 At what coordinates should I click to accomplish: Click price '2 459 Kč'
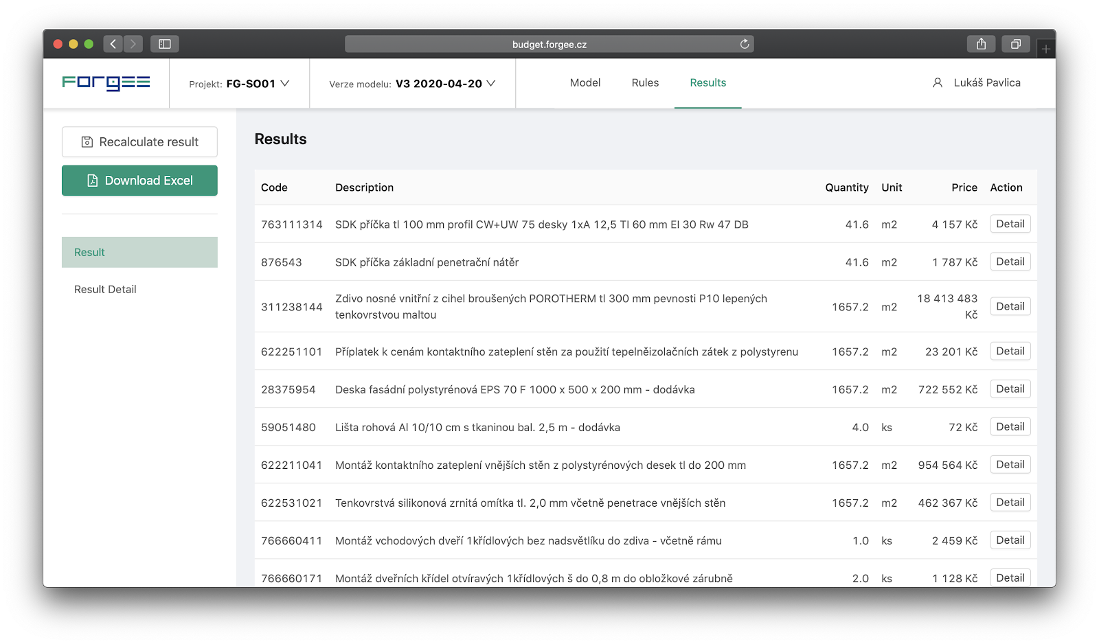click(x=955, y=540)
